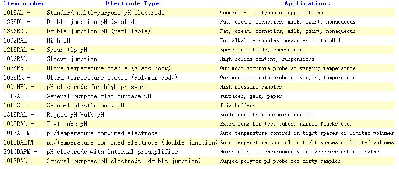Select item number 1335DL

pyautogui.click(x=15, y=22)
